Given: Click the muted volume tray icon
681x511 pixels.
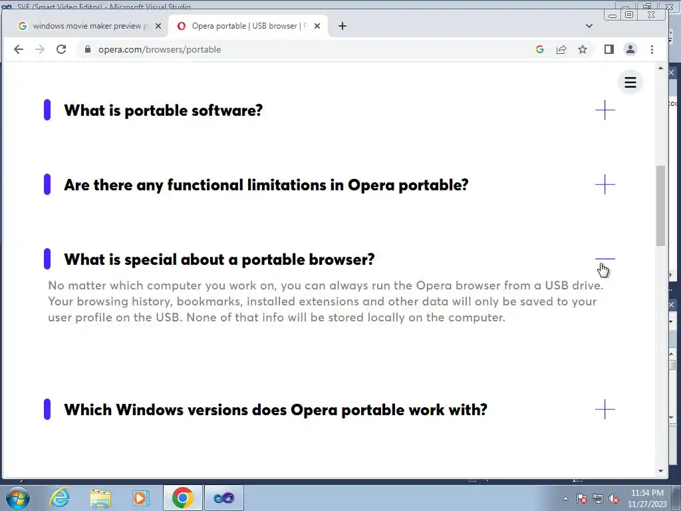Looking at the screenshot, I should [614, 499].
